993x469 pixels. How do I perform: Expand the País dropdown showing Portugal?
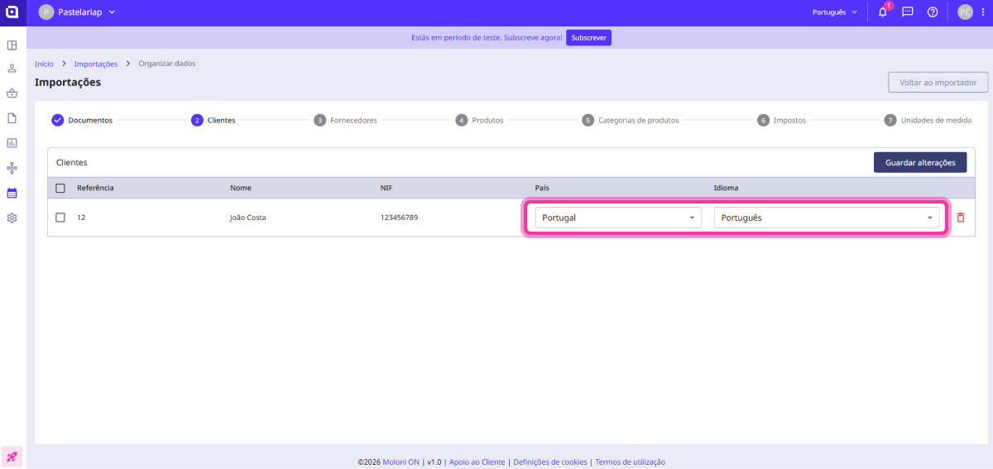point(617,218)
